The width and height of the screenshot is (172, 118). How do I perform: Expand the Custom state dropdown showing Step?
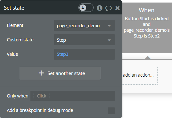click(84, 40)
